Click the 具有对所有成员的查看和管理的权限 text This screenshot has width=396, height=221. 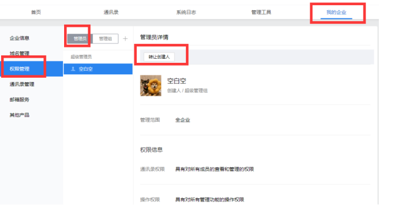215,169
